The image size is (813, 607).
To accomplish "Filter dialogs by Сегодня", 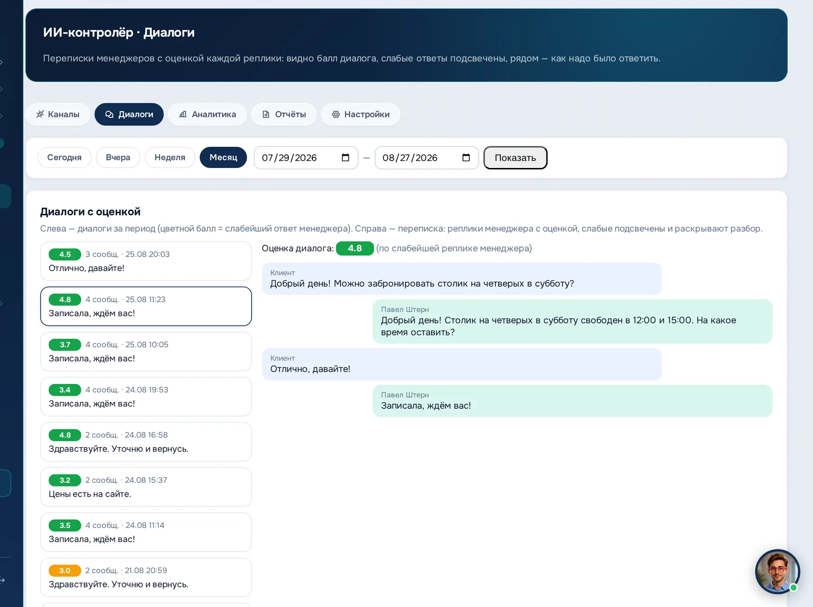I will pyautogui.click(x=65, y=157).
